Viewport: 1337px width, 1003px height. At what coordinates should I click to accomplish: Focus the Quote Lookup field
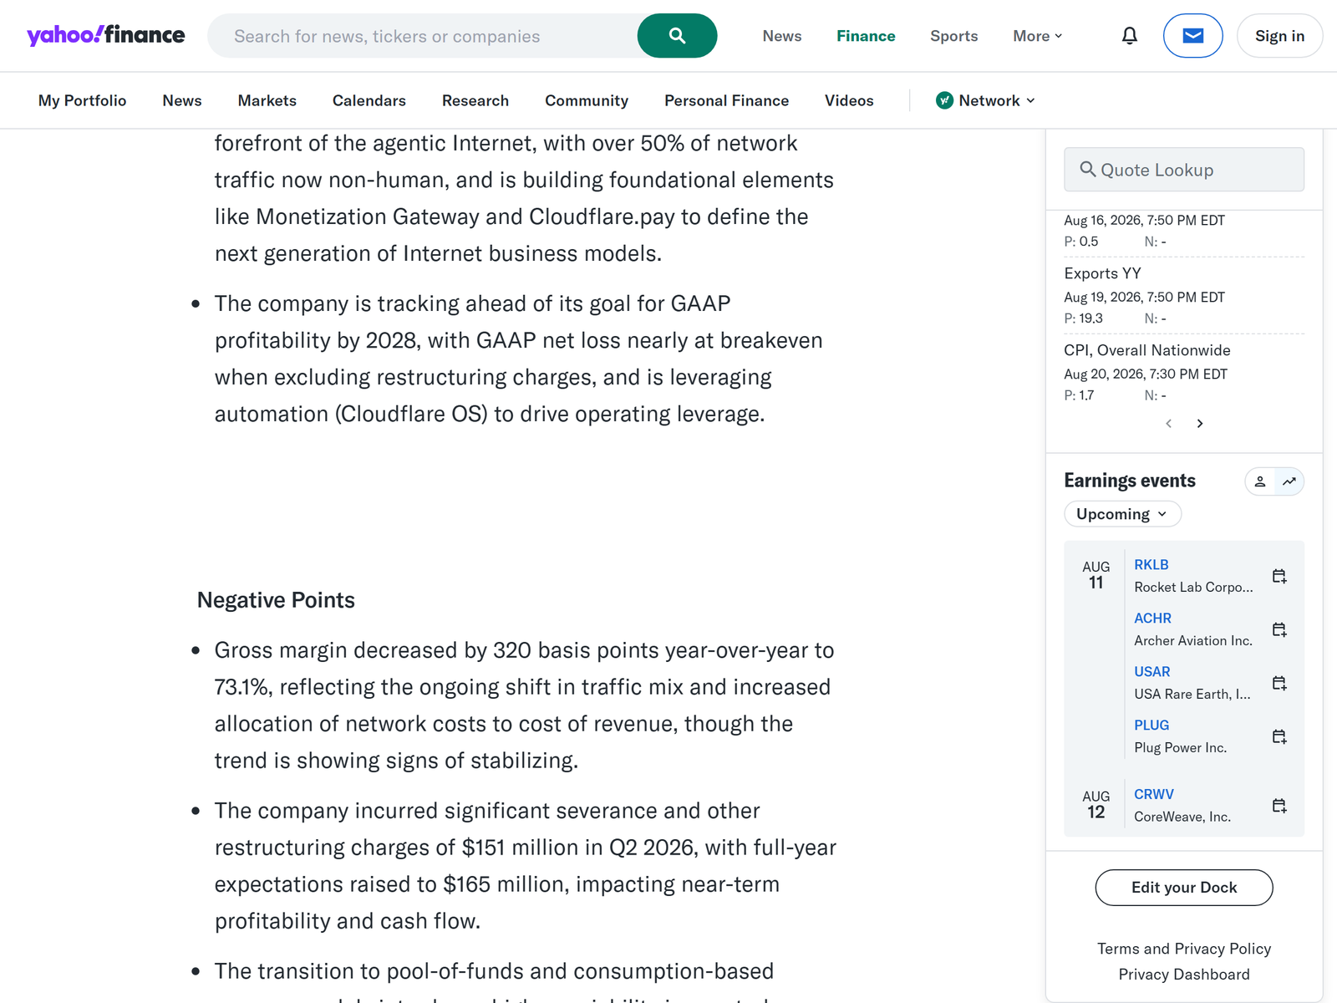tap(1184, 170)
